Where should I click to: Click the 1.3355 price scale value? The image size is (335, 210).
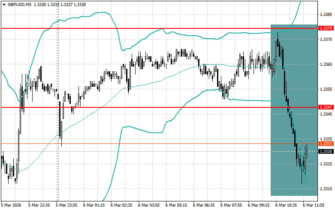[x=326, y=89]
